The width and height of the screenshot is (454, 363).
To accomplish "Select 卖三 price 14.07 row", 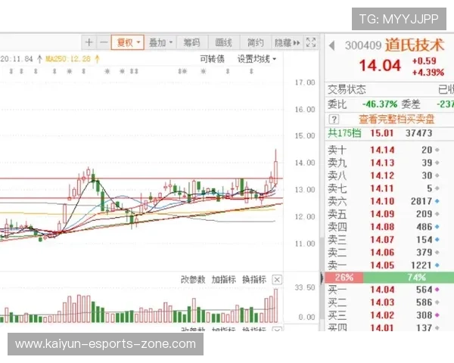I will 390,240.
